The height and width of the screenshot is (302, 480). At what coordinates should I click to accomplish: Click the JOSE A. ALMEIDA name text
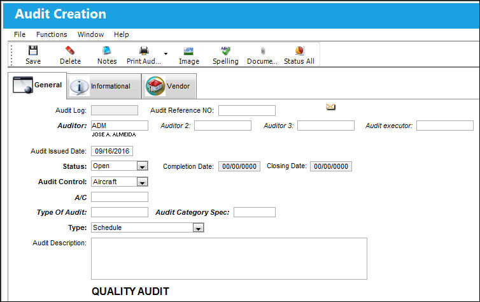pyautogui.click(x=114, y=134)
